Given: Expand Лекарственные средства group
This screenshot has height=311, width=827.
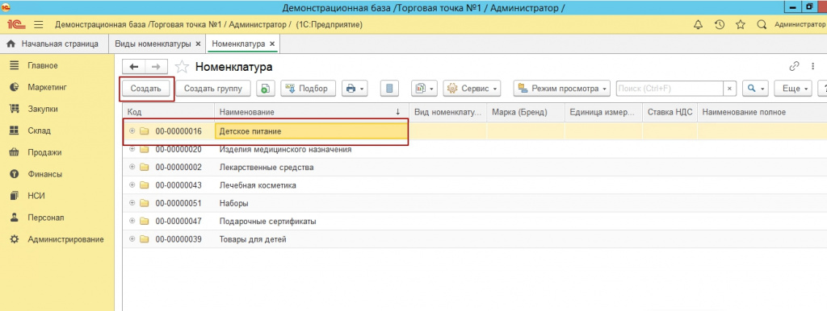Looking at the screenshot, I should coord(132,168).
